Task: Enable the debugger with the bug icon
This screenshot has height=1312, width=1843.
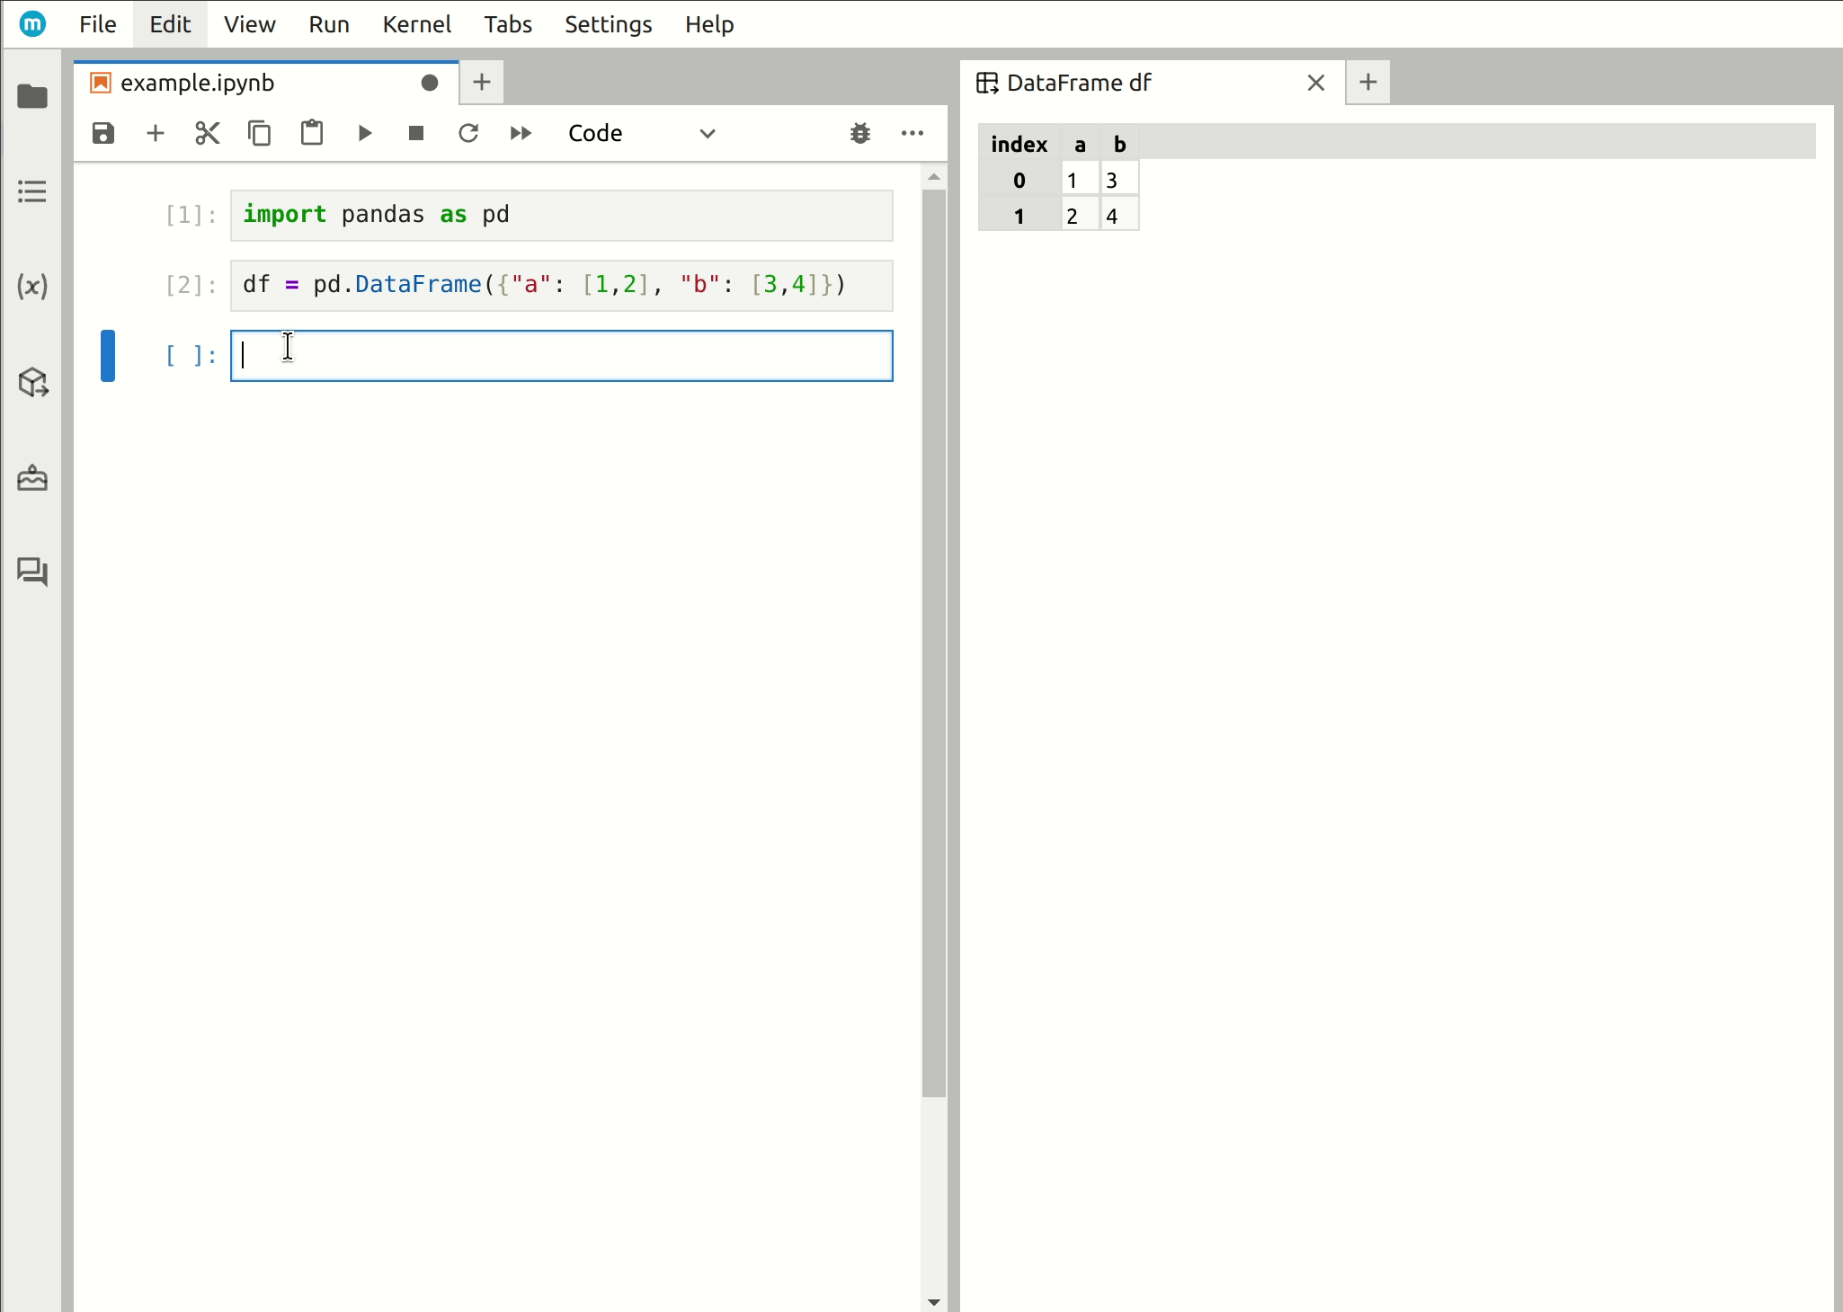Action: coord(859,133)
